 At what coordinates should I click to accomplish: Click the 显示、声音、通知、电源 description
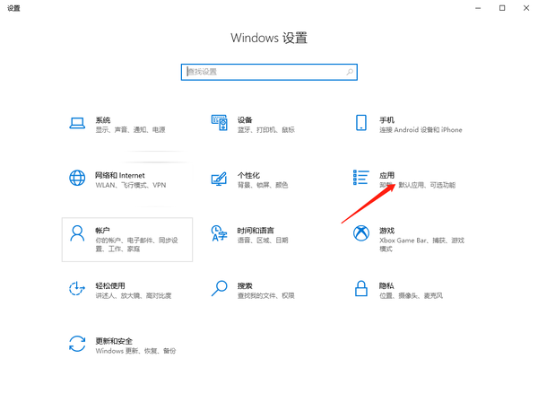tap(130, 130)
